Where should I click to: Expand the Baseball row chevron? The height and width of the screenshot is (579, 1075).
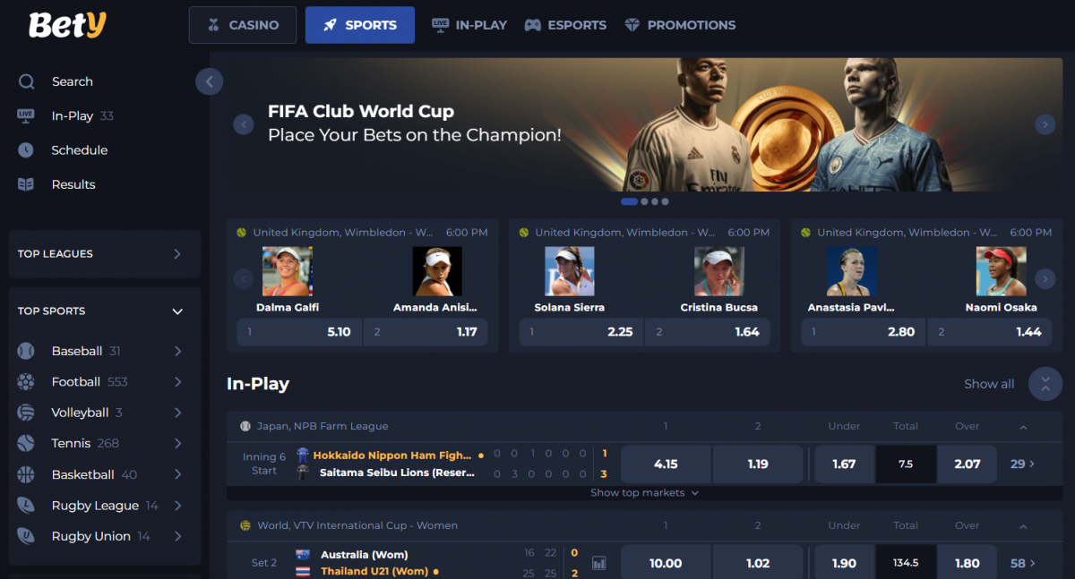[177, 351]
